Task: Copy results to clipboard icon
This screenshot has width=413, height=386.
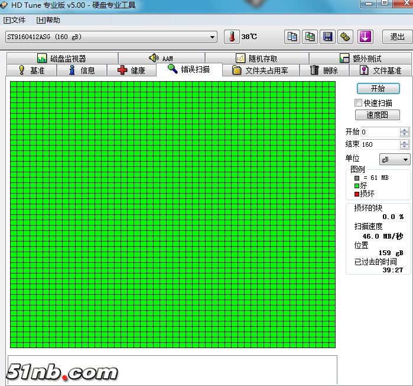Action: (x=292, y=37)
